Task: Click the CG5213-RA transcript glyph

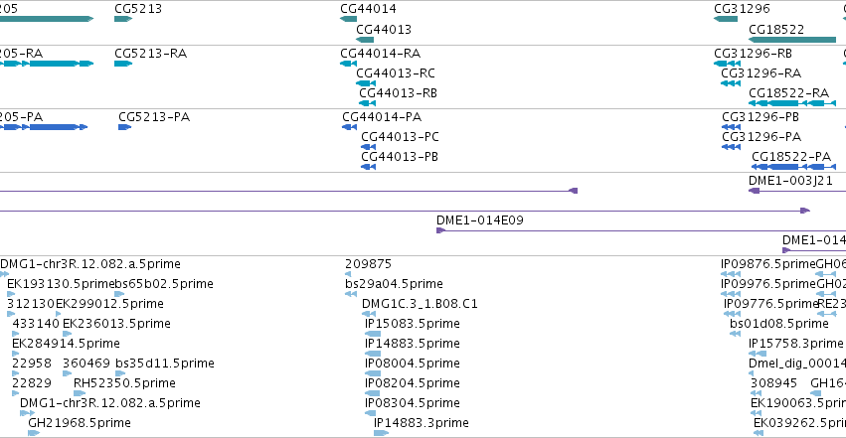Action: coord(123,64)
